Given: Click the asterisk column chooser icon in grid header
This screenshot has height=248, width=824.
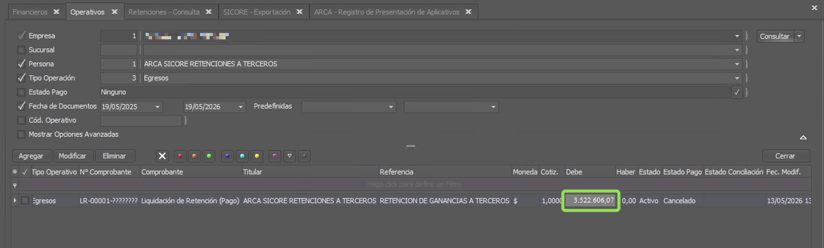Looking at the screenshot, I should coord(15,172).
